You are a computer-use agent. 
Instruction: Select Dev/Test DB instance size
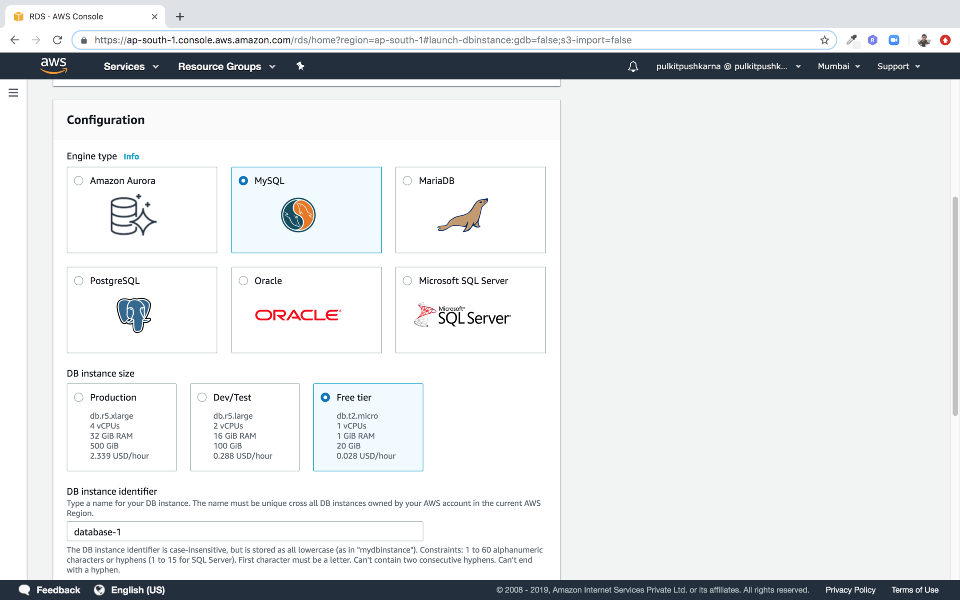202,397
